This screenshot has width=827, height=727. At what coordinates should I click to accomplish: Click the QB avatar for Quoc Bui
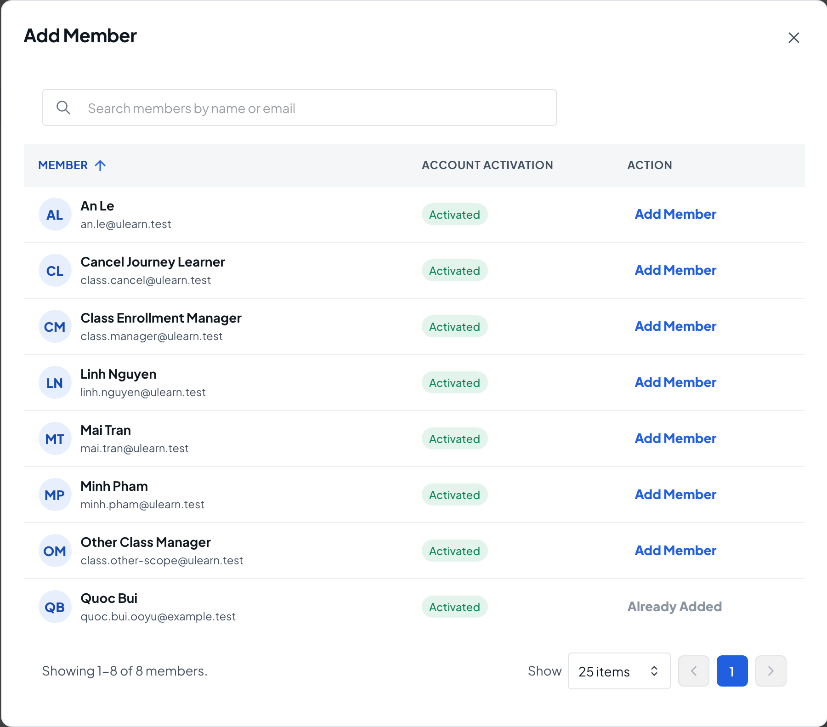(55, 607)
